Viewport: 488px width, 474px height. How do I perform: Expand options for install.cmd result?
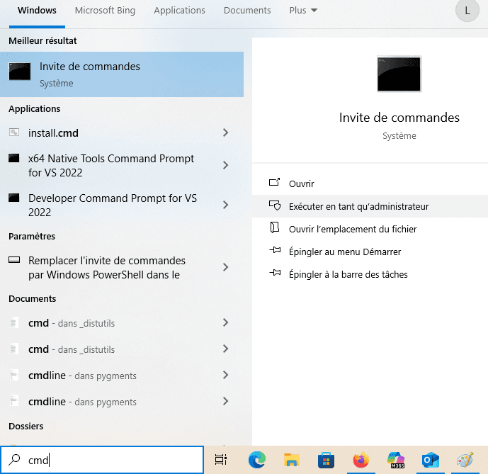[225, 132]
